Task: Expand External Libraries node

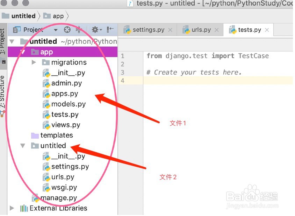Action: 12,208
